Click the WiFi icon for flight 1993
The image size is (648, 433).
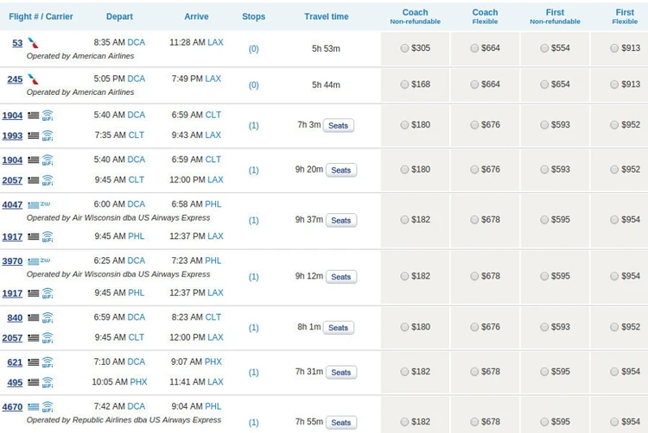pyautogui.click(x=48, y=135)
